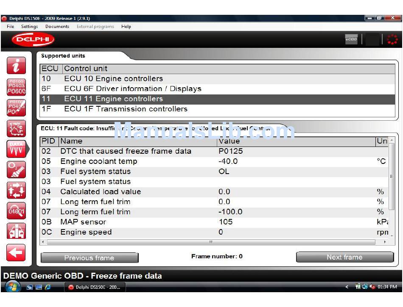
Task: Open the O2 lambda sensor icon
Action: tap(17, 169)
